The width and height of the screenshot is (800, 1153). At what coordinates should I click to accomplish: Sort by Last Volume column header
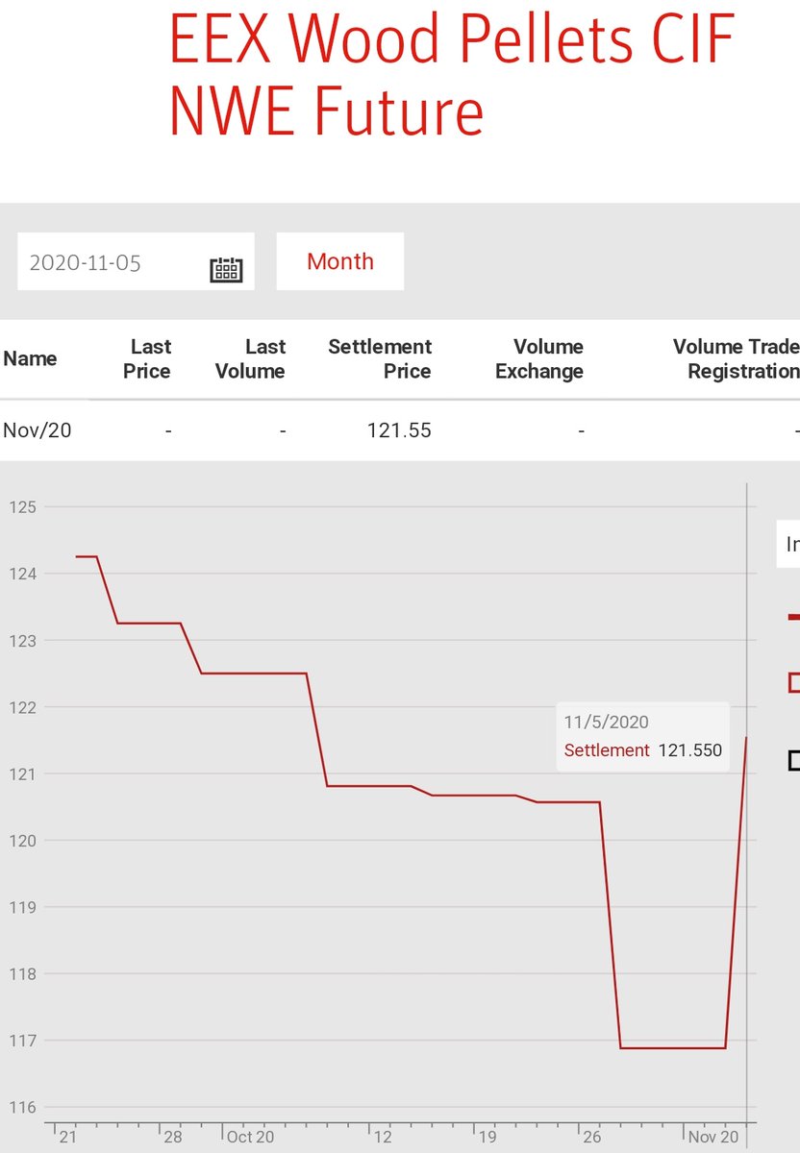tap(250, 358)
